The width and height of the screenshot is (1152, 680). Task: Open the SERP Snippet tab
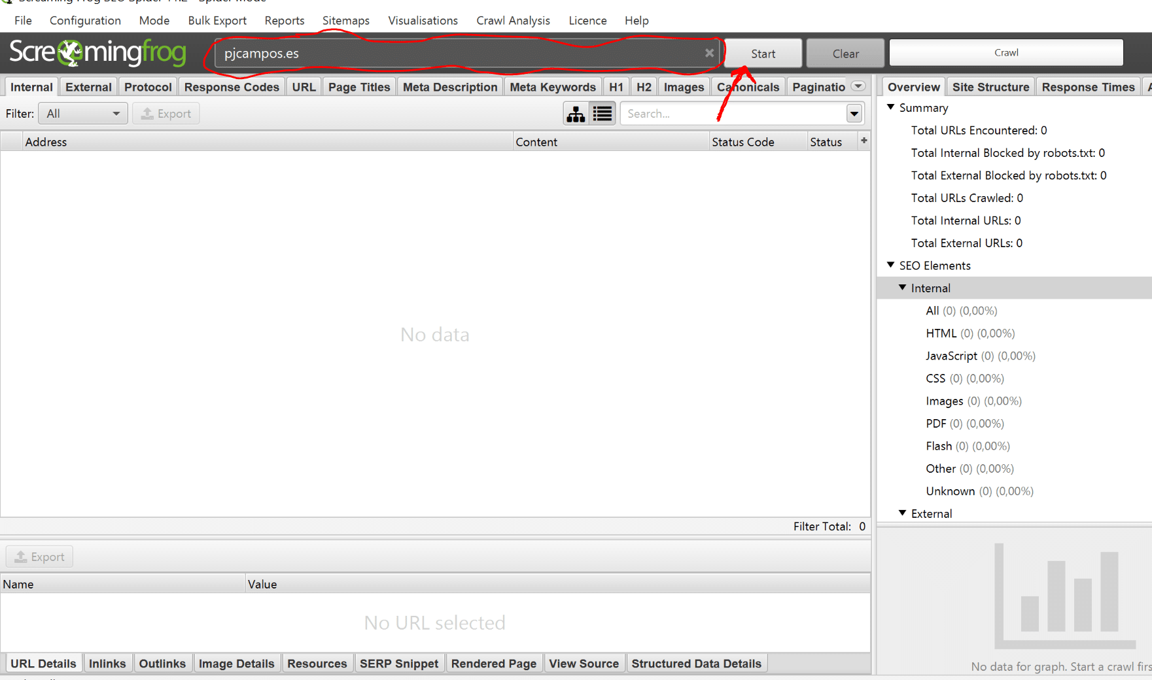[399, 664]
